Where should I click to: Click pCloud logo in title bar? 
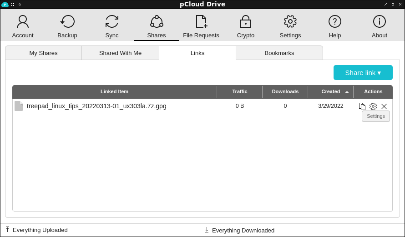tap(5, 5)
